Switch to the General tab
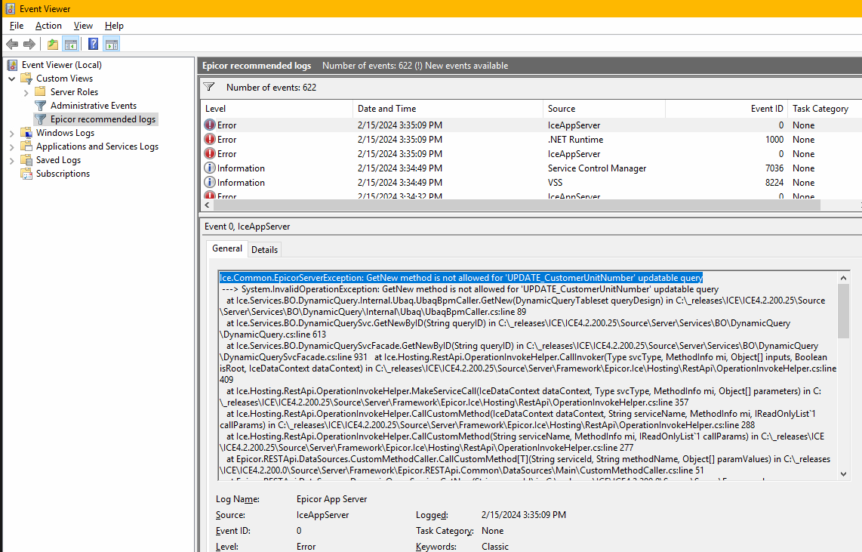The height and width of the screenshot is (552, 862). (227, 248)
